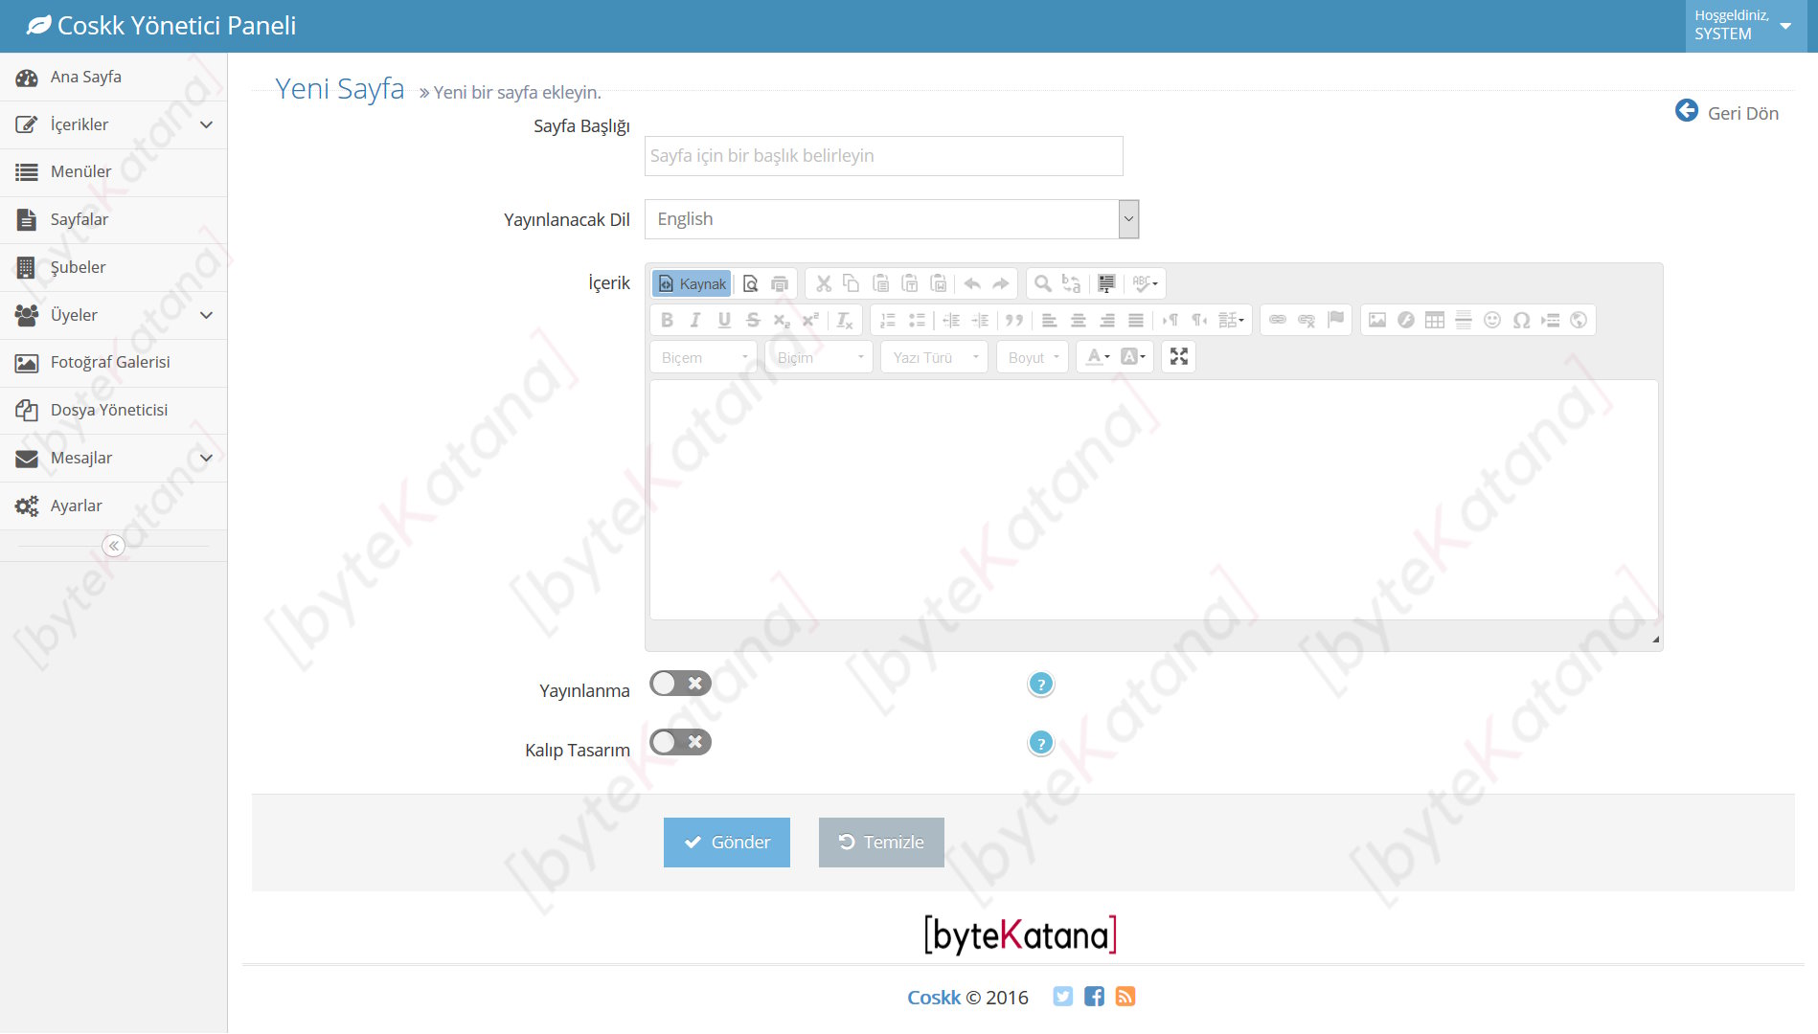Click the block quote icon
The image size is (1818, 1034).
click(x=1013, y=321)
